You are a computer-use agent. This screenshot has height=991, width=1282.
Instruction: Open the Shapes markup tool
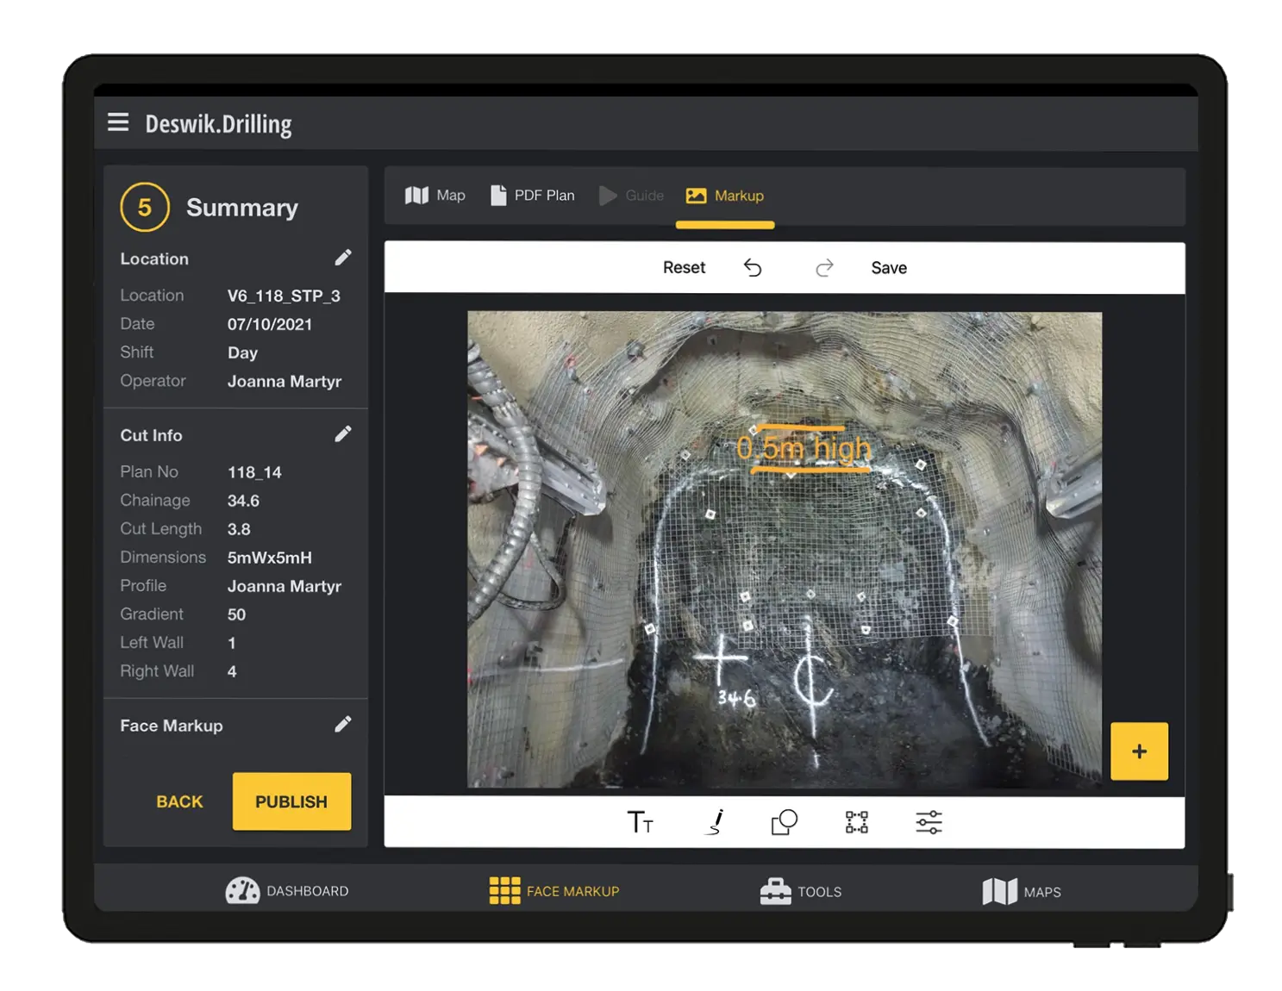tap(783, 823)
